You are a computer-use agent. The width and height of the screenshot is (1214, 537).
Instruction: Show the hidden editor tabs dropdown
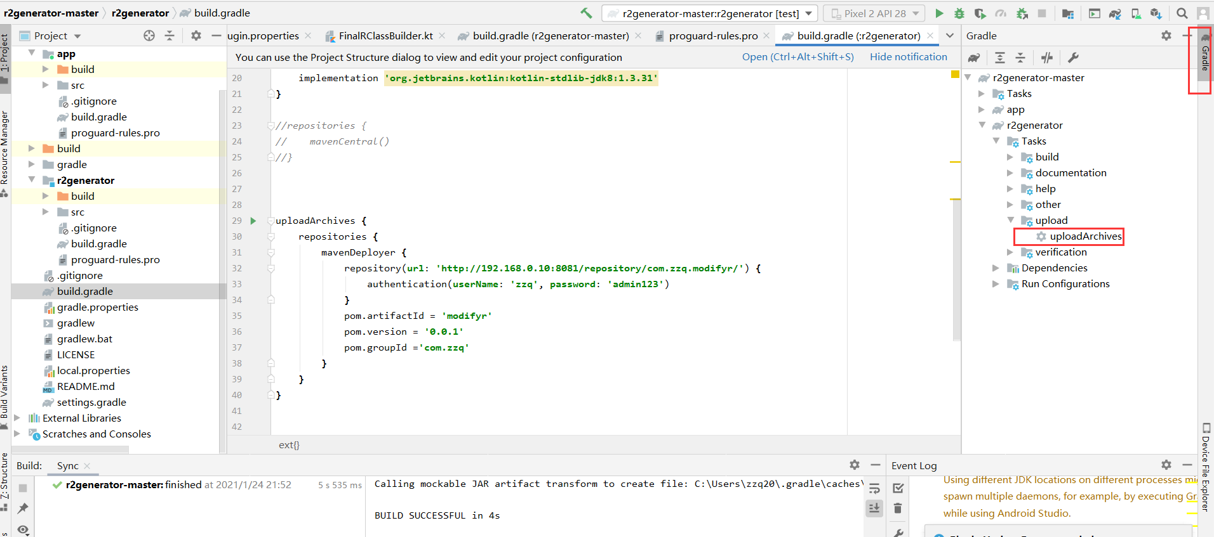point(950,36)
